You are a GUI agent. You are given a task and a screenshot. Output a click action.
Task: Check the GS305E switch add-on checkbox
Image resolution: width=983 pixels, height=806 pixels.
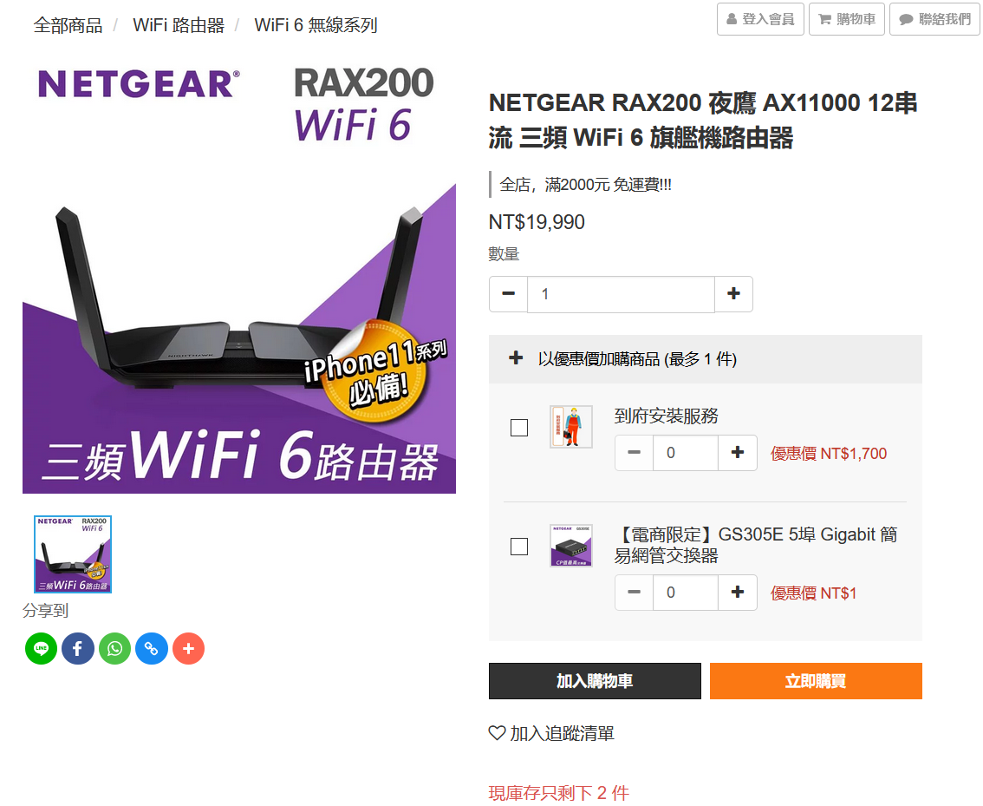point(519,547)
